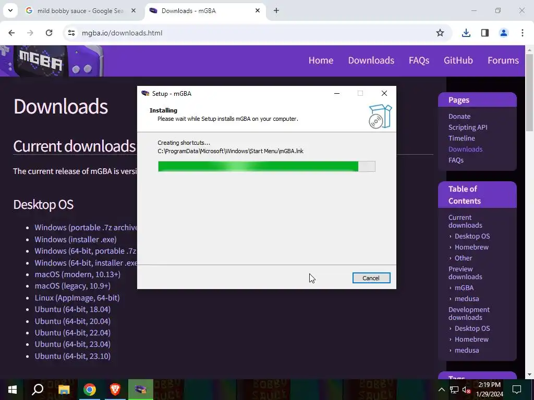Open Chrome three-dot menu
This screenshot has height=400, width=534.
pyautogui.click(x=523, y=33)
